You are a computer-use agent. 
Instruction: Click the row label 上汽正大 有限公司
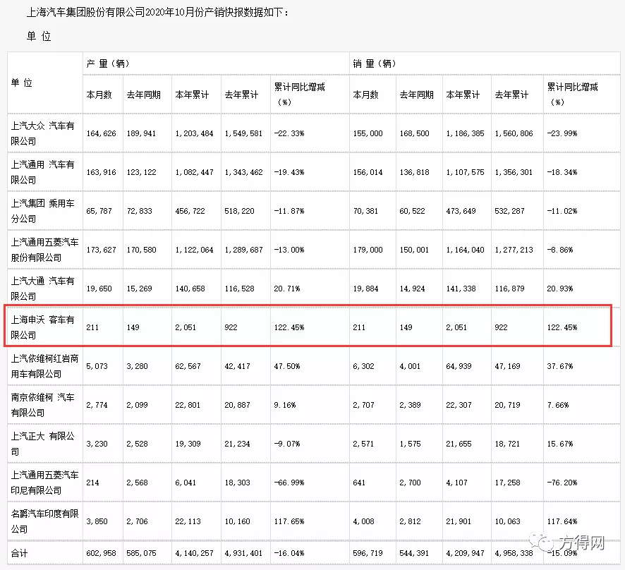(42, 443)
